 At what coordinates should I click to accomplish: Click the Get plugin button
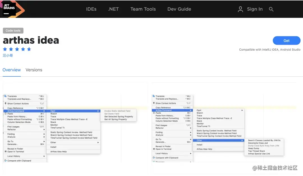pos(286,41)
